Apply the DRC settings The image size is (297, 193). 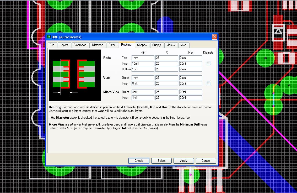(184, 161)
